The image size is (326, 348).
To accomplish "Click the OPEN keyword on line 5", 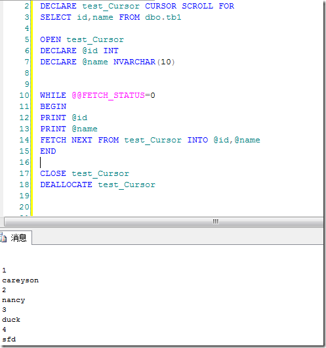I will 51,39.
